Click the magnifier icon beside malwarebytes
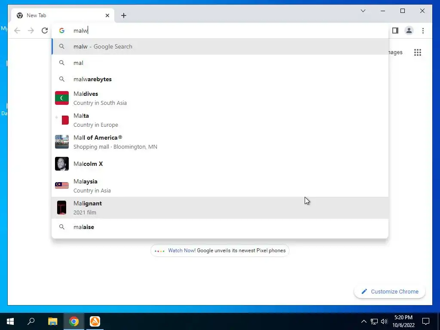 (x=62, y=79)
